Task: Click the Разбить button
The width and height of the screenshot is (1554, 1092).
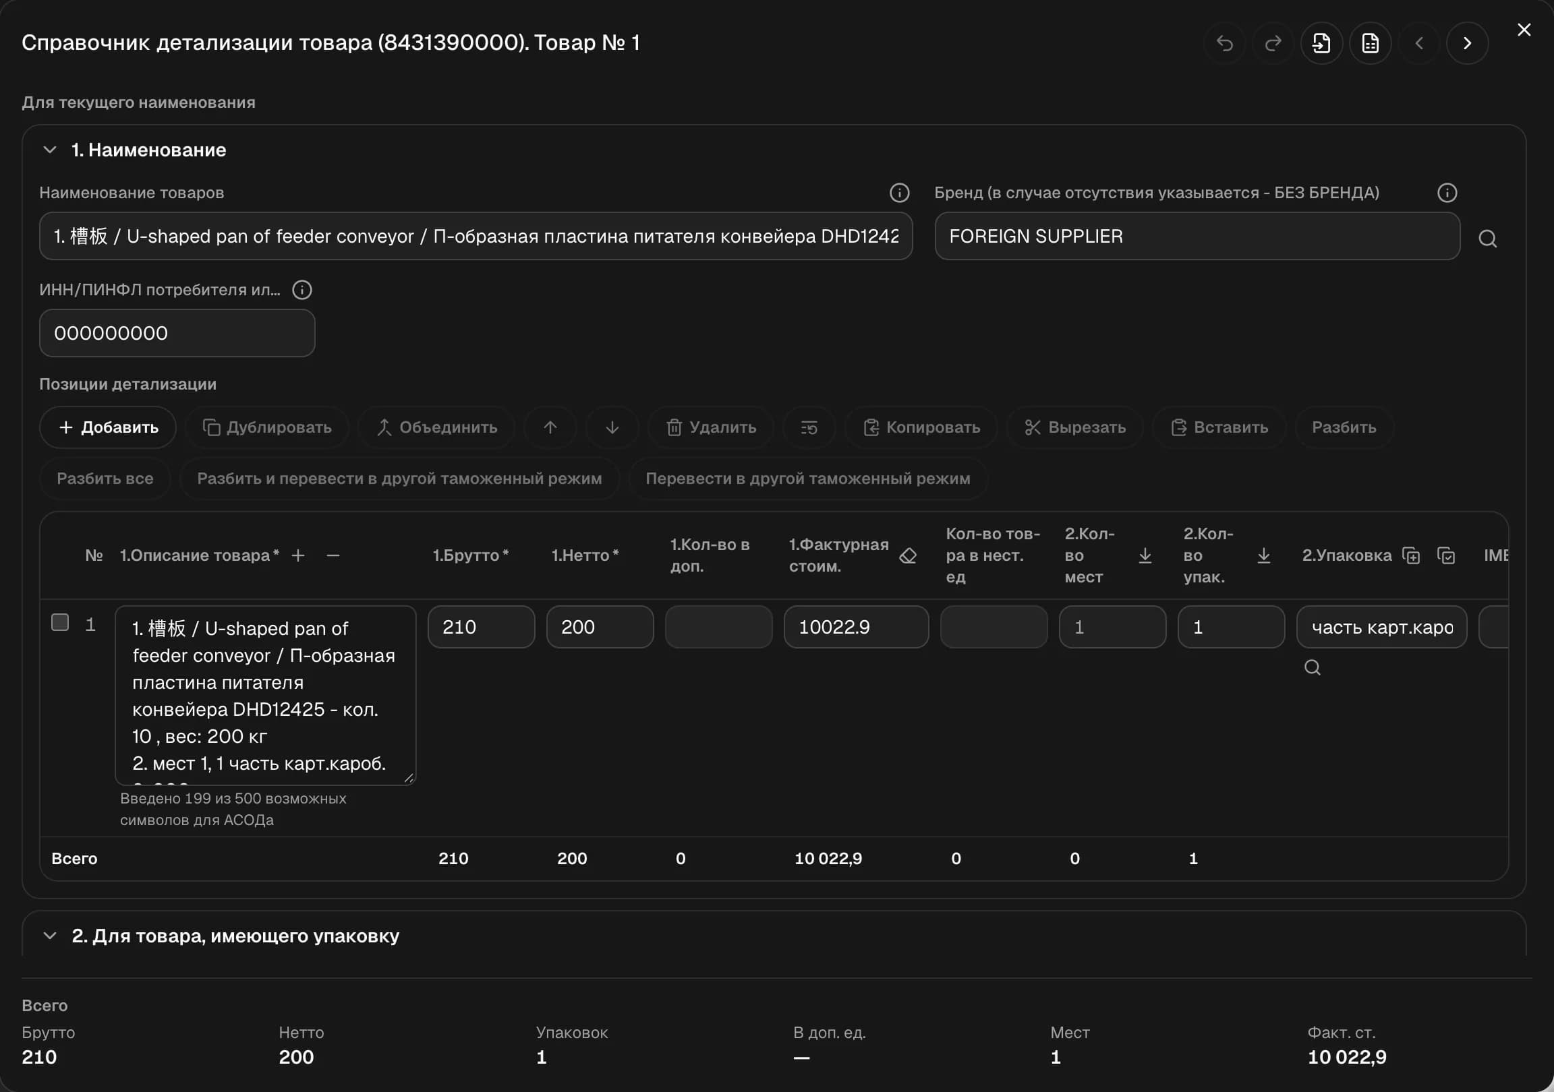Action: [1344, 427]
